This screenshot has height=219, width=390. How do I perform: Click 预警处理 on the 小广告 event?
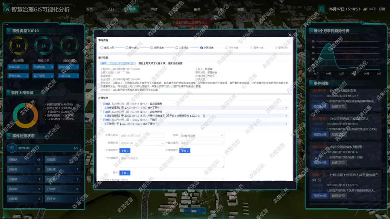pos(320,196)
